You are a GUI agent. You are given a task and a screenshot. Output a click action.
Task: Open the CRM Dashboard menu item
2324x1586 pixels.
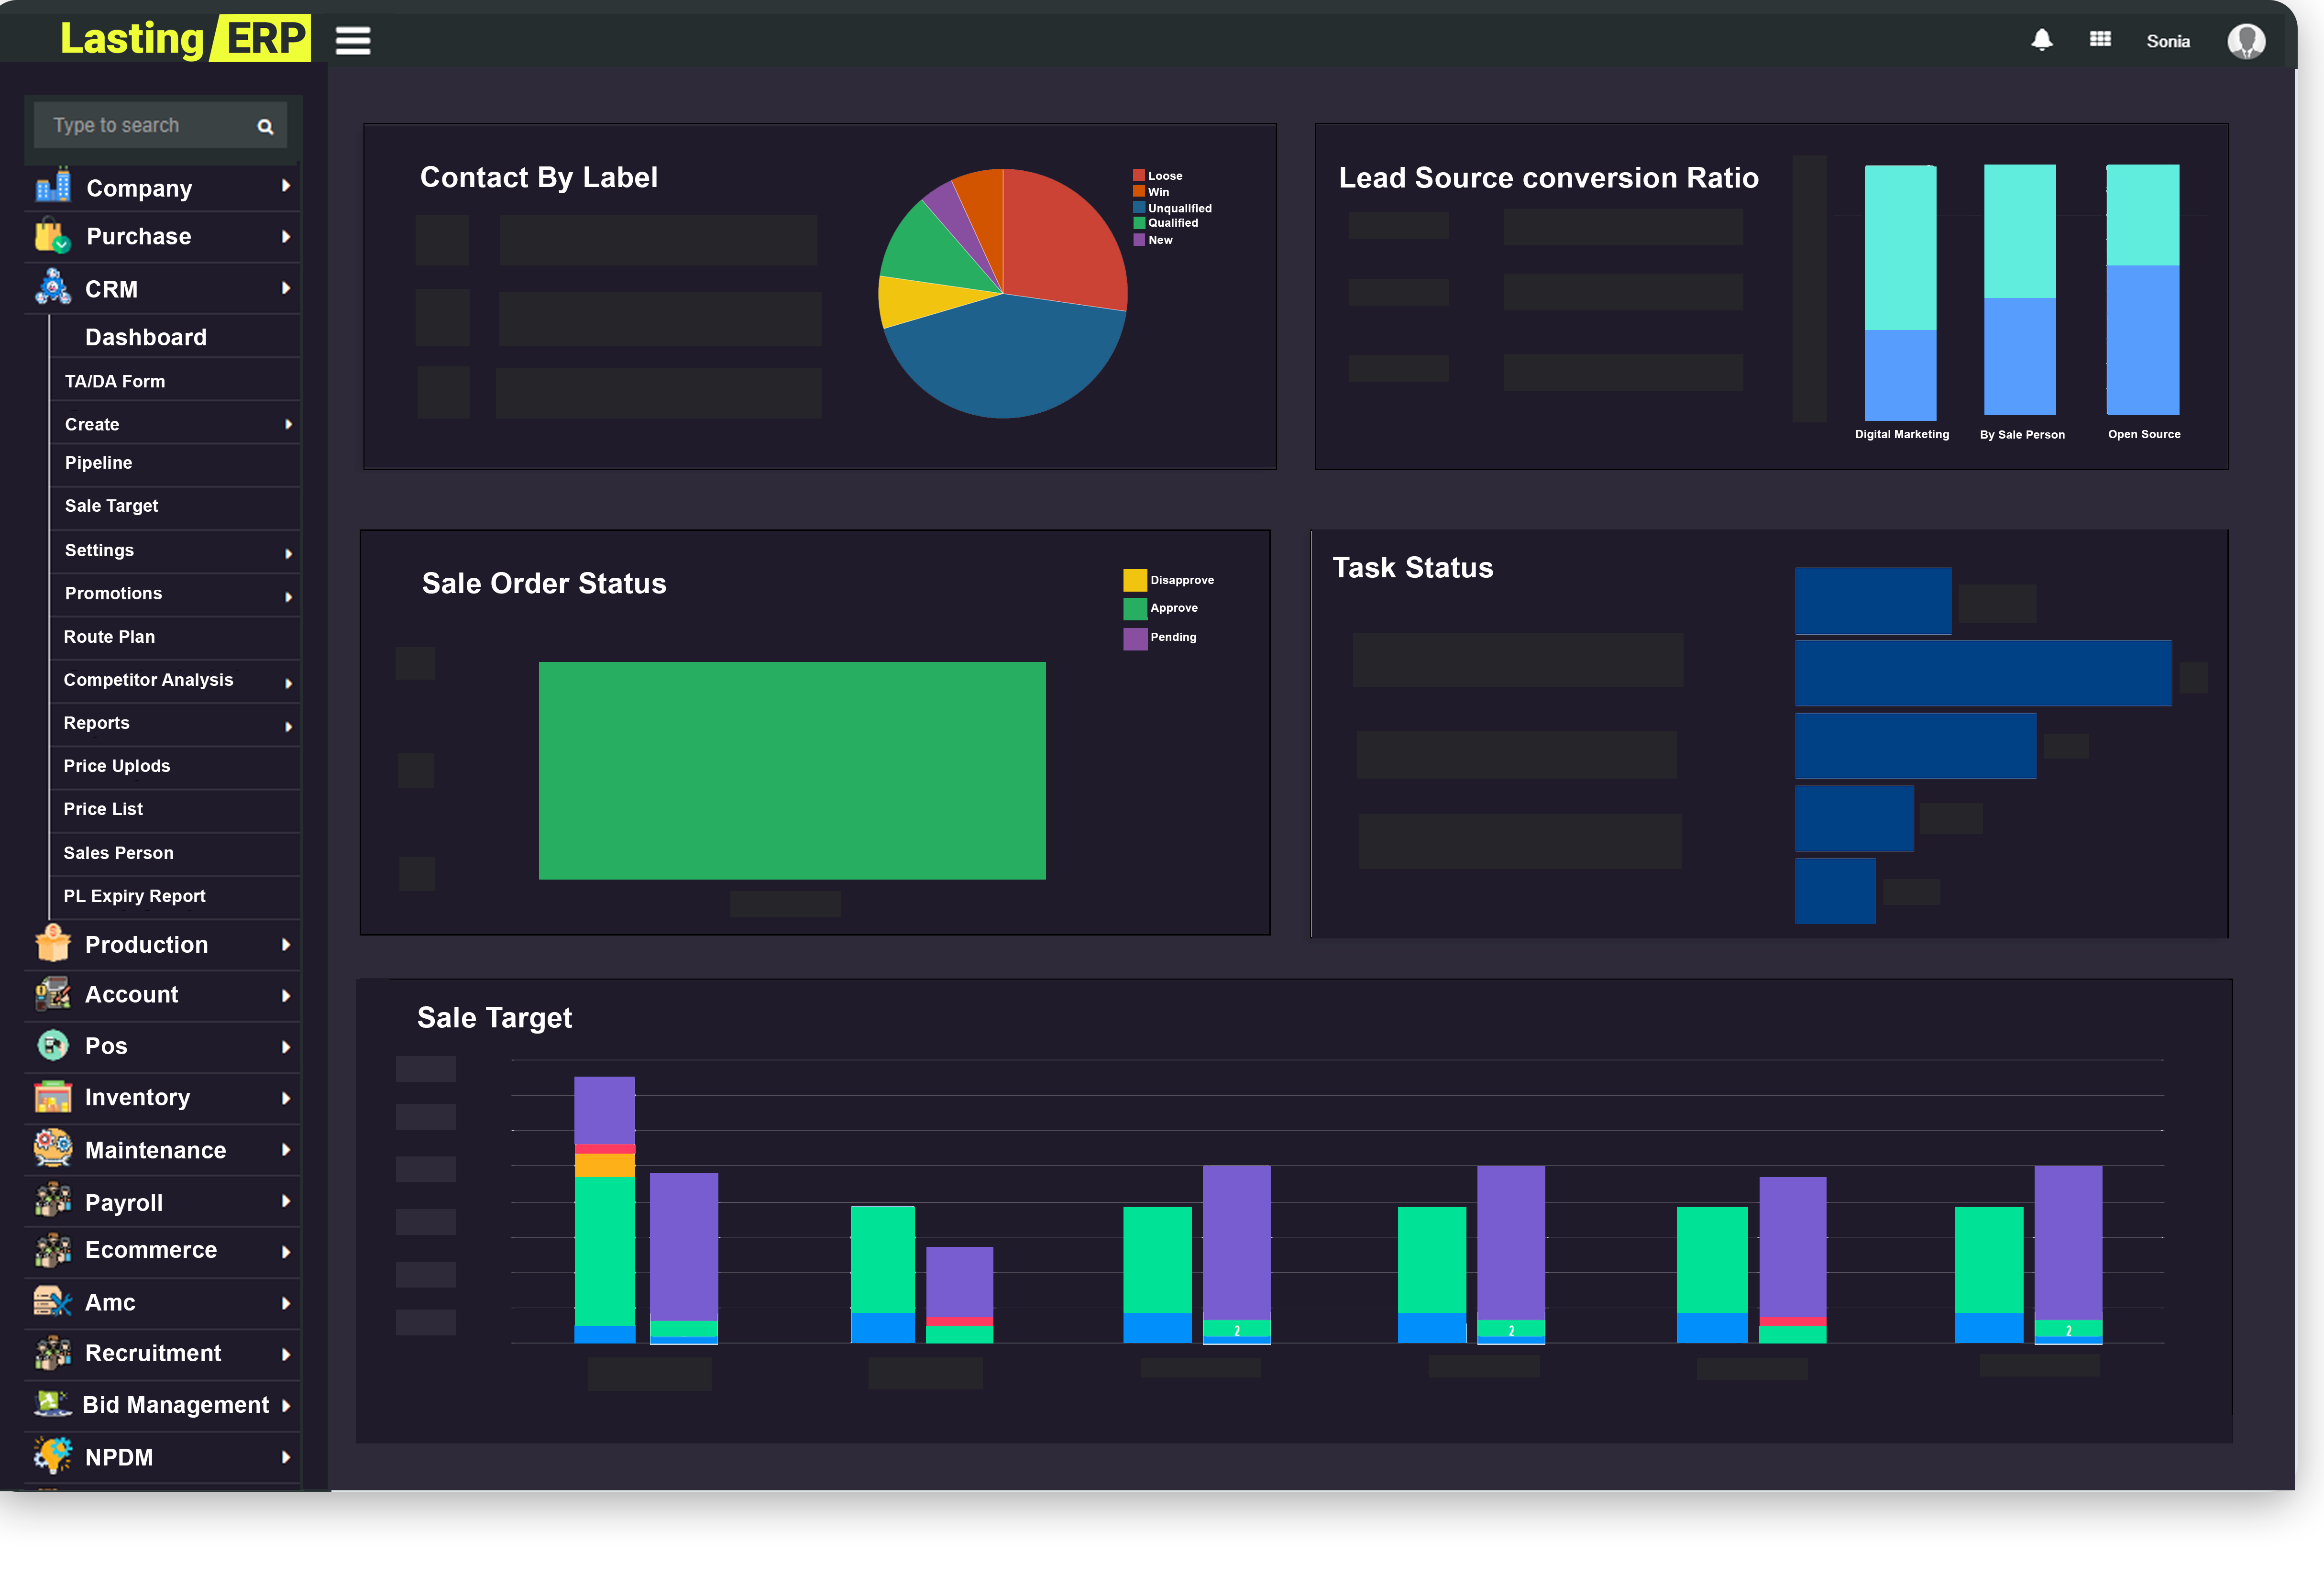[x=146, y=337]
